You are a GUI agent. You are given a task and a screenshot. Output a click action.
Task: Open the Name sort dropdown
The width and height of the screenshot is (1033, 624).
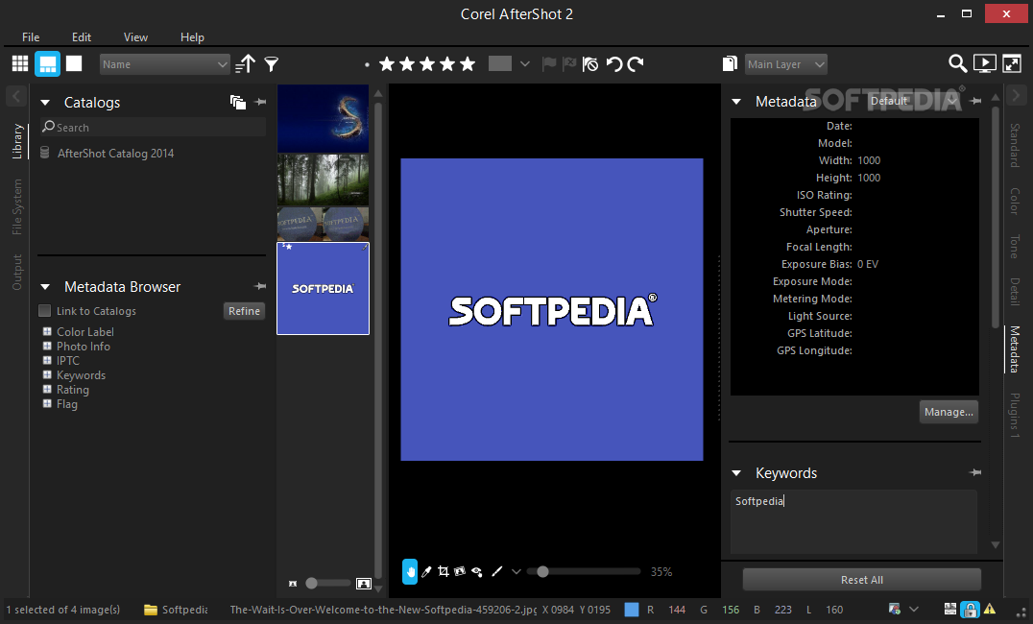point(165,64)
